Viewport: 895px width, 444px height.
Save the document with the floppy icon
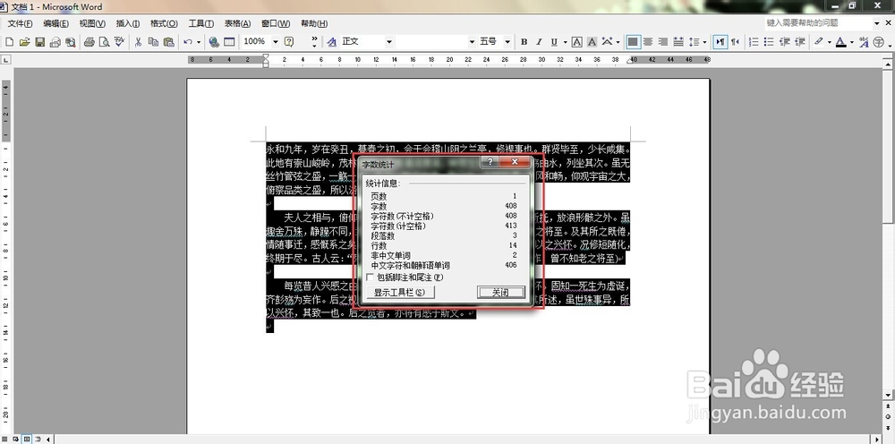(x=40, y=42)
